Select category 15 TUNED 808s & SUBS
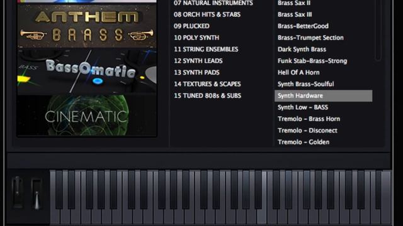This screenshot has height=226, width=403. (208, 95)
